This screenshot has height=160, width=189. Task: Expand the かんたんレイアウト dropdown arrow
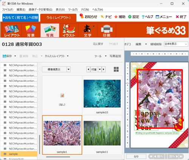pyautogui.click(x=68, y=56)
